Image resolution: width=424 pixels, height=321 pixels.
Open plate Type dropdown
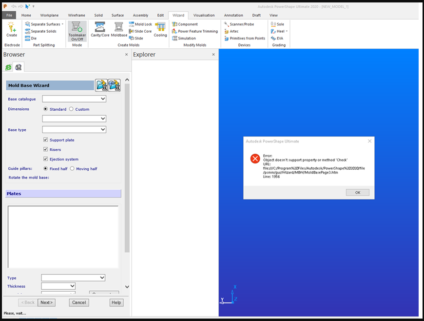click(73, 278)
